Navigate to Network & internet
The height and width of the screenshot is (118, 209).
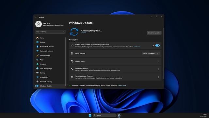(50, 51)
